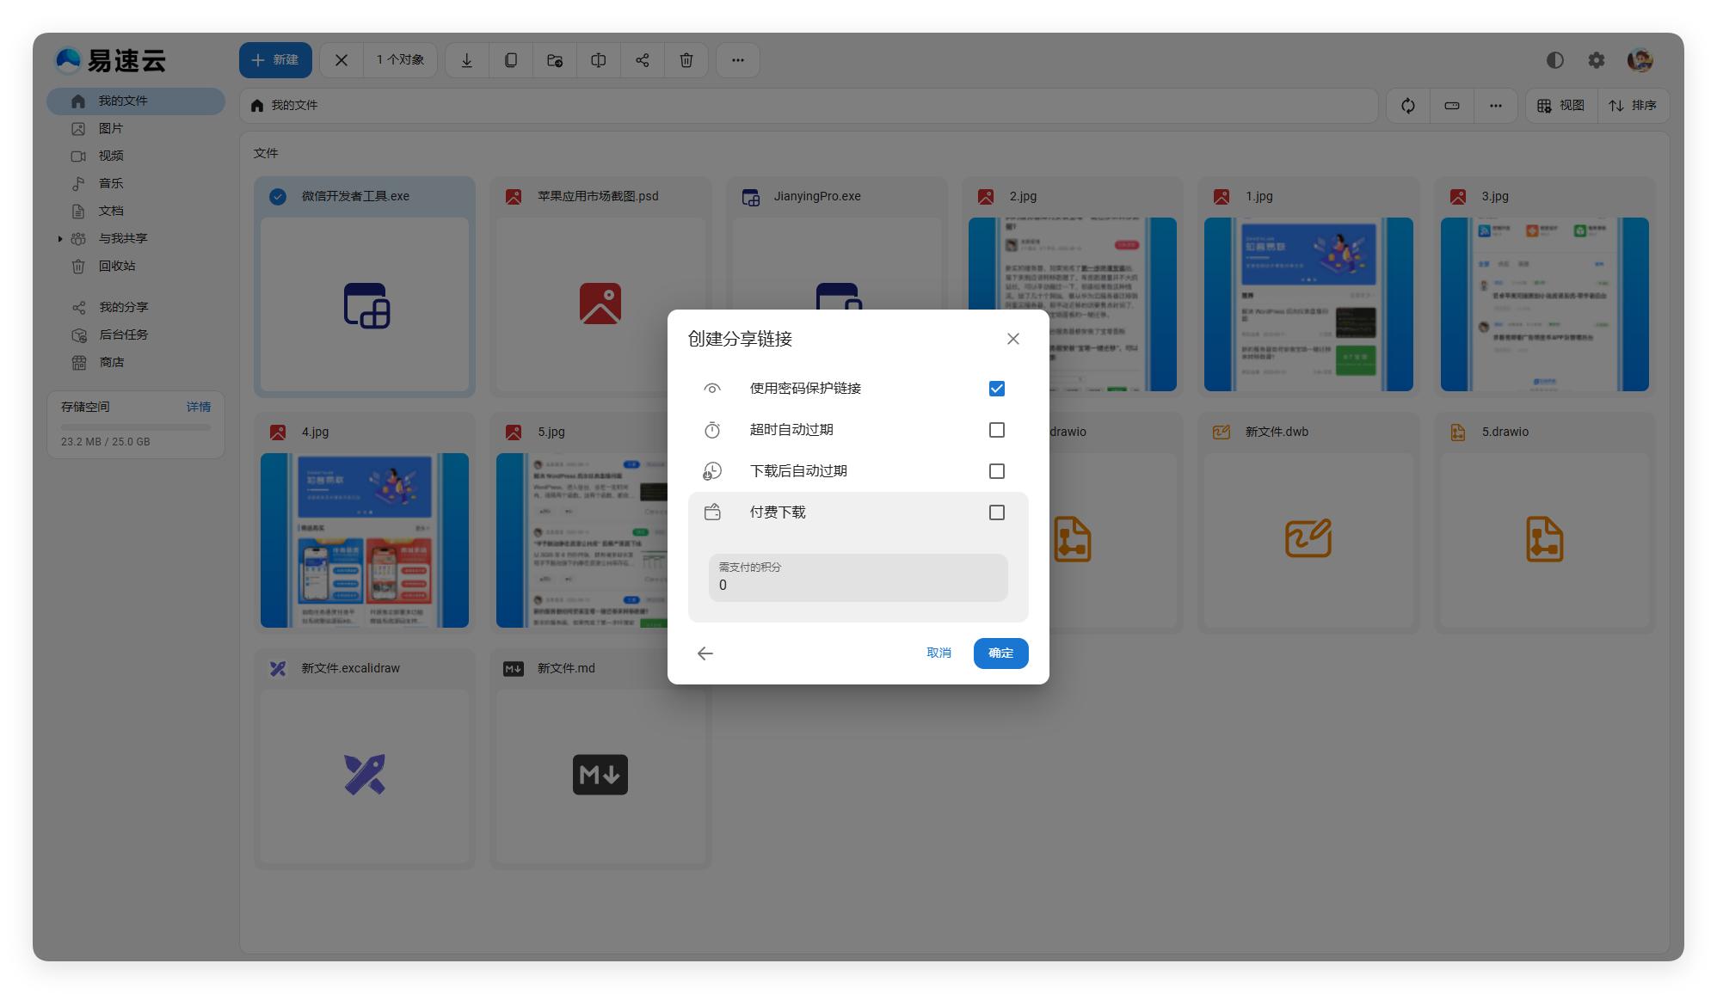Viewport: 1717px width, 994px height.
Task: Click the refresh icon near the breadcrumb
Action: 1408,106
